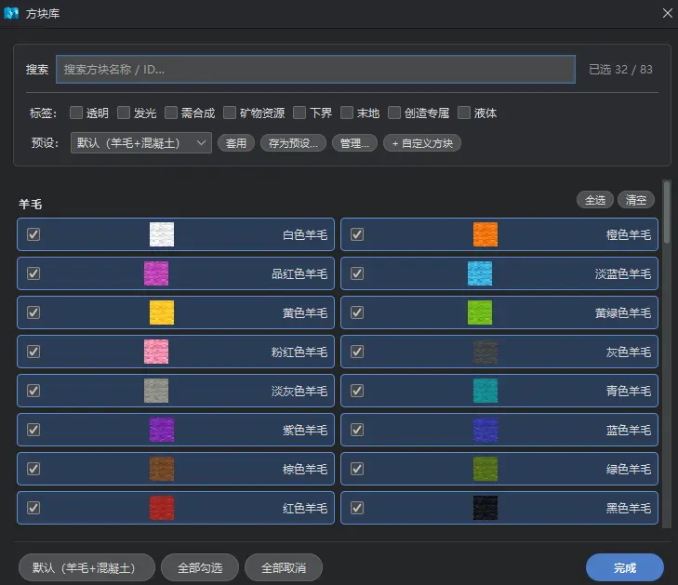
Task: Enable the 末地 tag filter
Action: pyautogui.click(x=347, y=113)
